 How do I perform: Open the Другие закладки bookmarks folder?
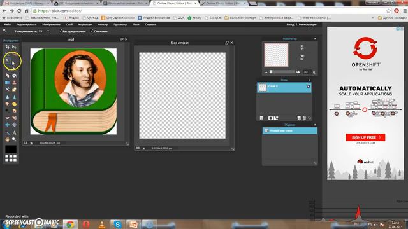coord(393,18)
